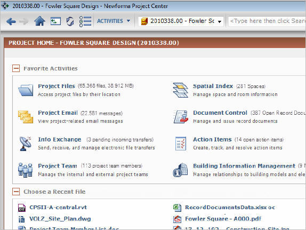Image resolution: width=306 pixels, height=230 pixels.
Task: Go to Project Home via house icon
Action: 39,21
